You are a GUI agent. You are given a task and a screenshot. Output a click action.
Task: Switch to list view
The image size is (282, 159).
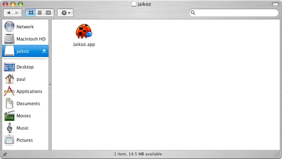[40, 13]
